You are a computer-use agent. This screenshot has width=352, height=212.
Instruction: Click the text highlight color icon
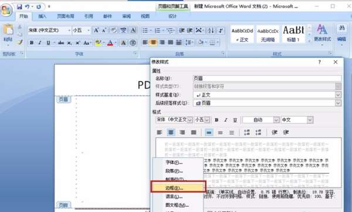tap(97, 43)
